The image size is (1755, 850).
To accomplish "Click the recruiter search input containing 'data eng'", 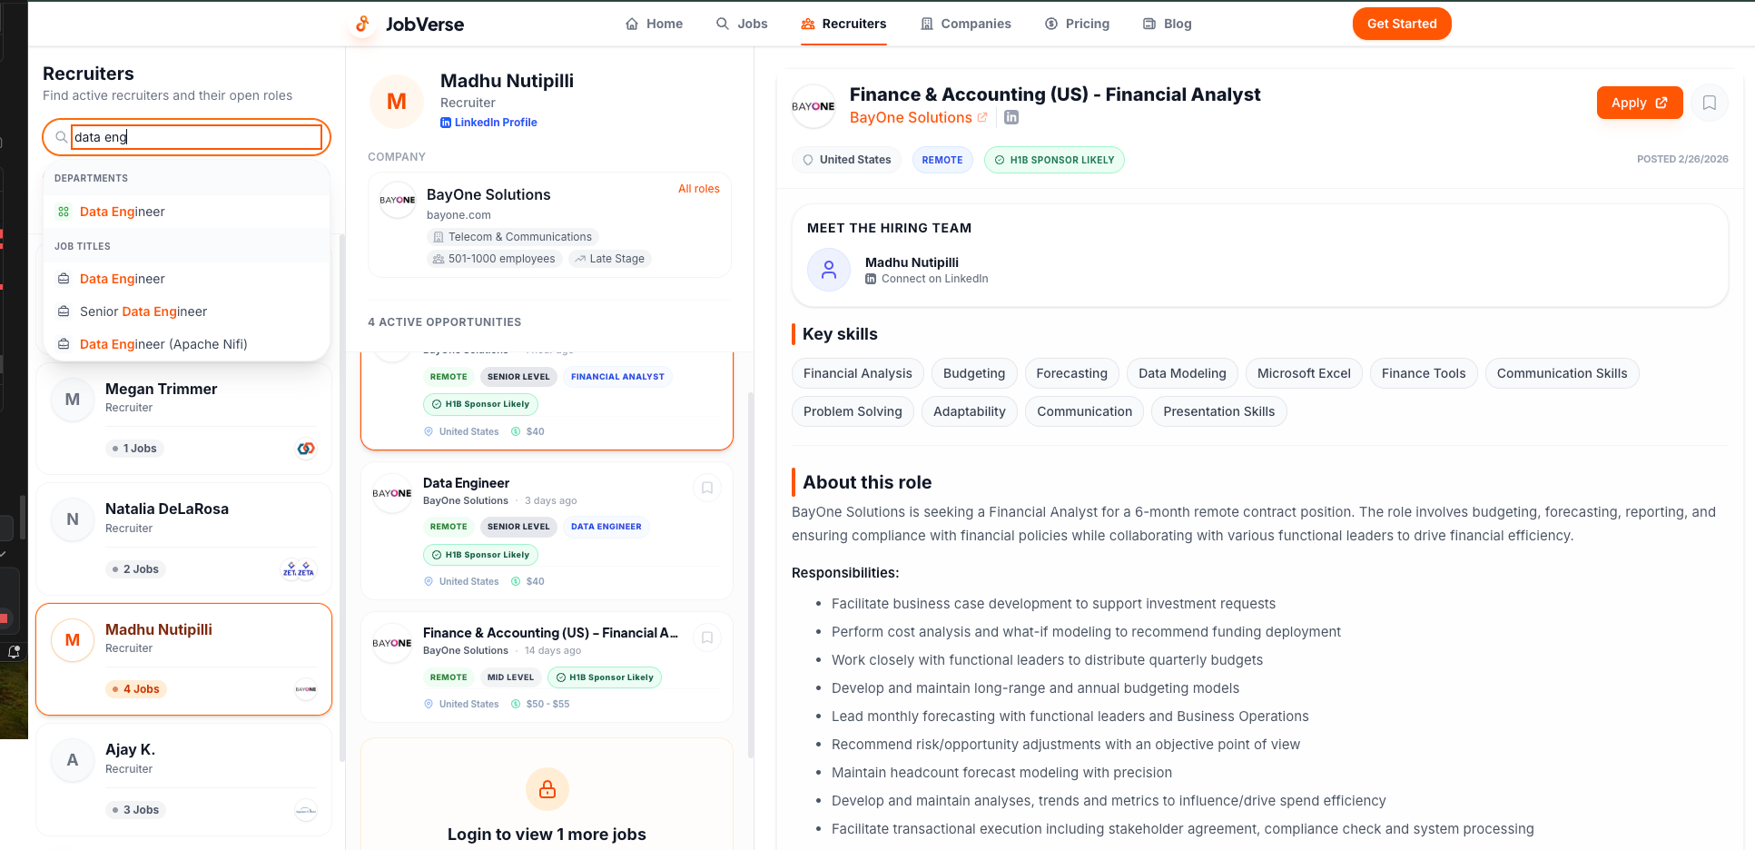I will click(x=193, y=137).
